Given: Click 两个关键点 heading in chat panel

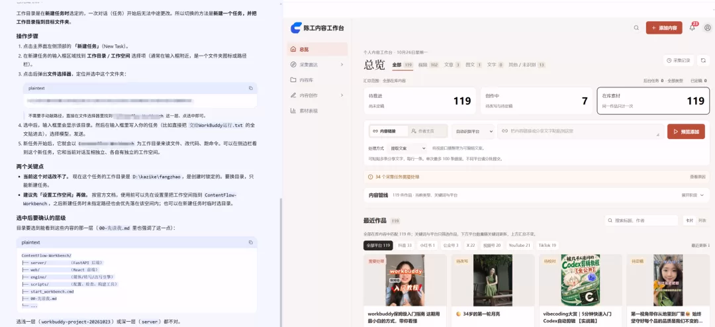Looking at the screenshot, I should (30, 166).
